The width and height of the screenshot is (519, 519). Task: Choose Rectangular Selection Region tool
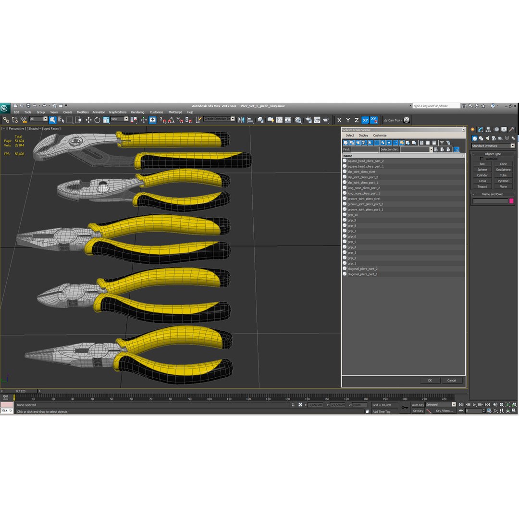[70, 120]
